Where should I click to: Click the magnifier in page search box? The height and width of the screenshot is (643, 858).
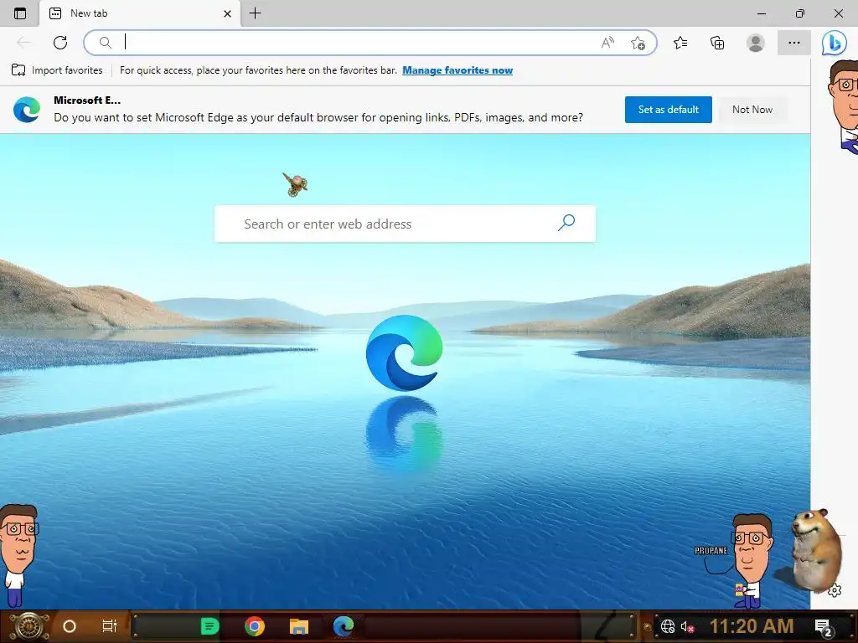(566, 222)
